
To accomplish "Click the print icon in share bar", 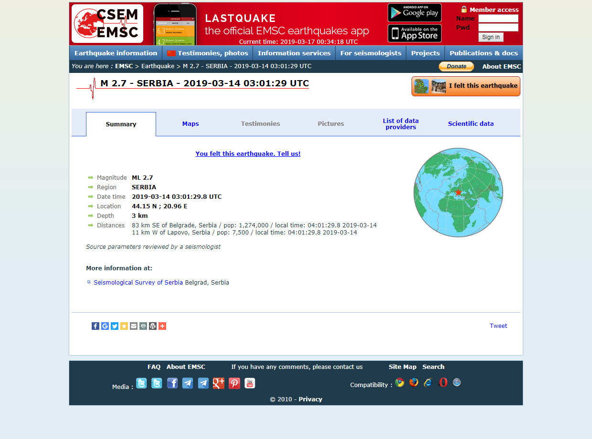I will tap(143, 326).
